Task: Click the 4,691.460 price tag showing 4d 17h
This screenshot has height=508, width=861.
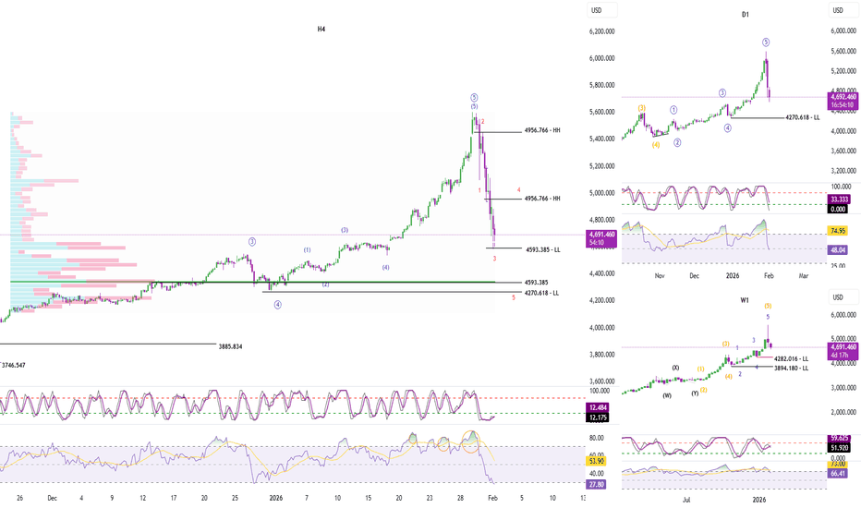Action: (843, 351)
